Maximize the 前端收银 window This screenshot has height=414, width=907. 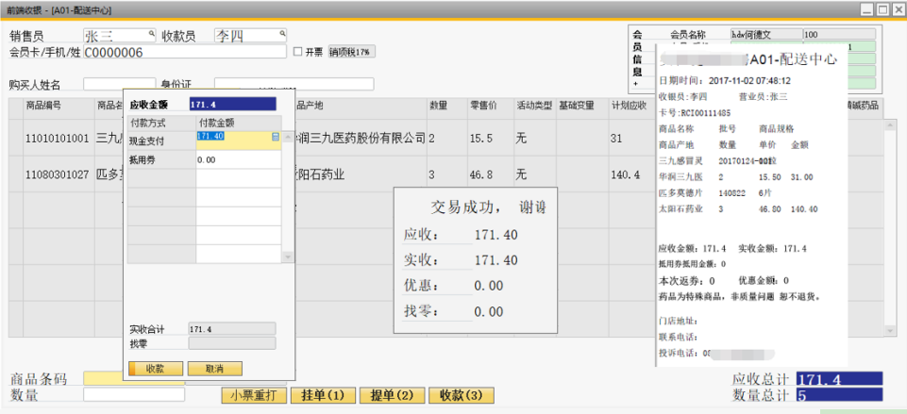(x=882, y=9)
